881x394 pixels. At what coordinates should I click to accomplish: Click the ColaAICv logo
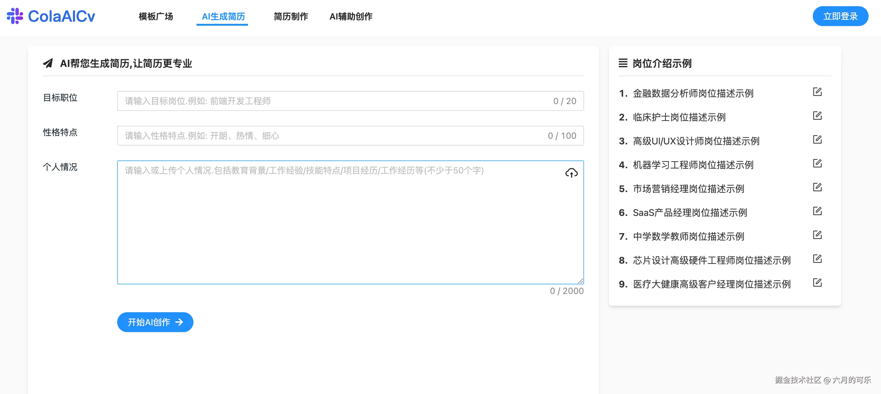click(x=51, y=16)
